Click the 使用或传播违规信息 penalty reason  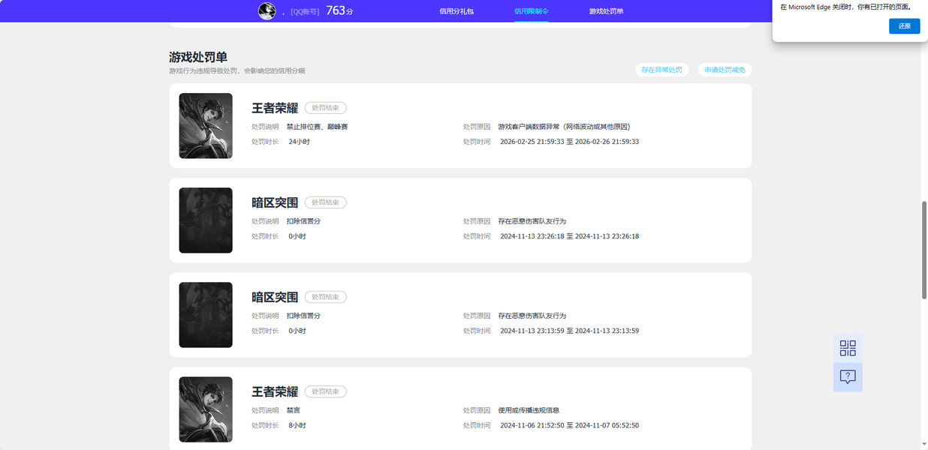click(x=529, y=410)
